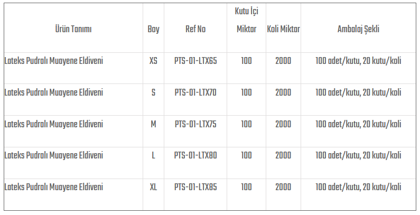This screenshot has height=215, width=420.
Task: Click the Ref No column header
Action: point(195,30)
